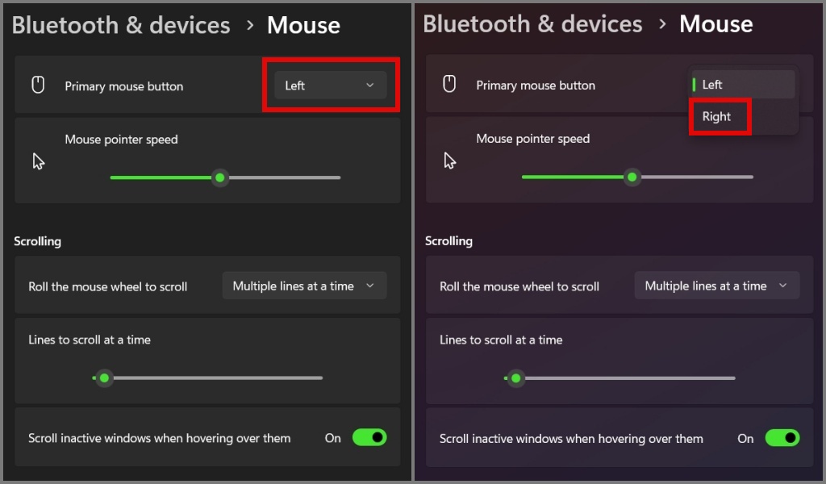Image resolution: width=826 pixels, height=484 pixels.
Task: Expand Multiple lines at a time dropdown, right-hand screenshot
Action: coord(716,286)
